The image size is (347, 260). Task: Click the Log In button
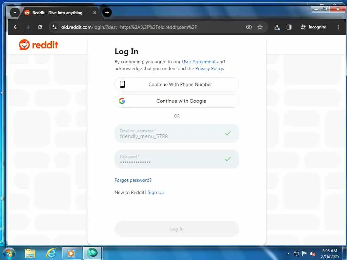[177, 229]
